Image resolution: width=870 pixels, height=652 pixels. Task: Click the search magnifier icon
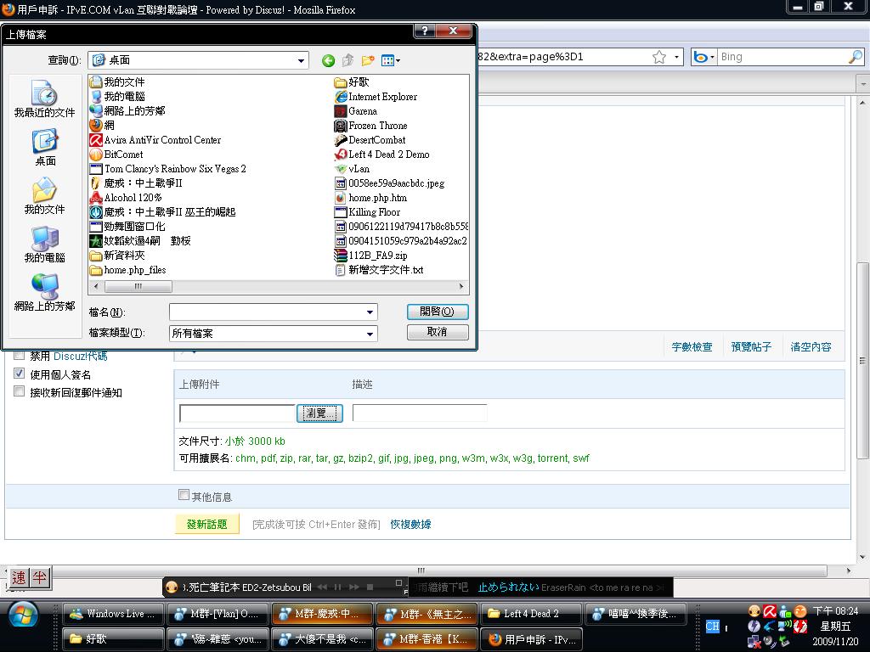point(856,57)
